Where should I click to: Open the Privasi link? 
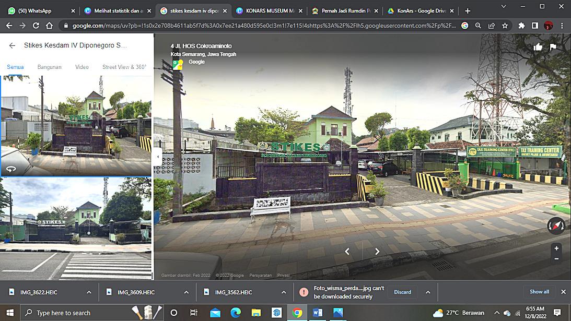(283, 276)
